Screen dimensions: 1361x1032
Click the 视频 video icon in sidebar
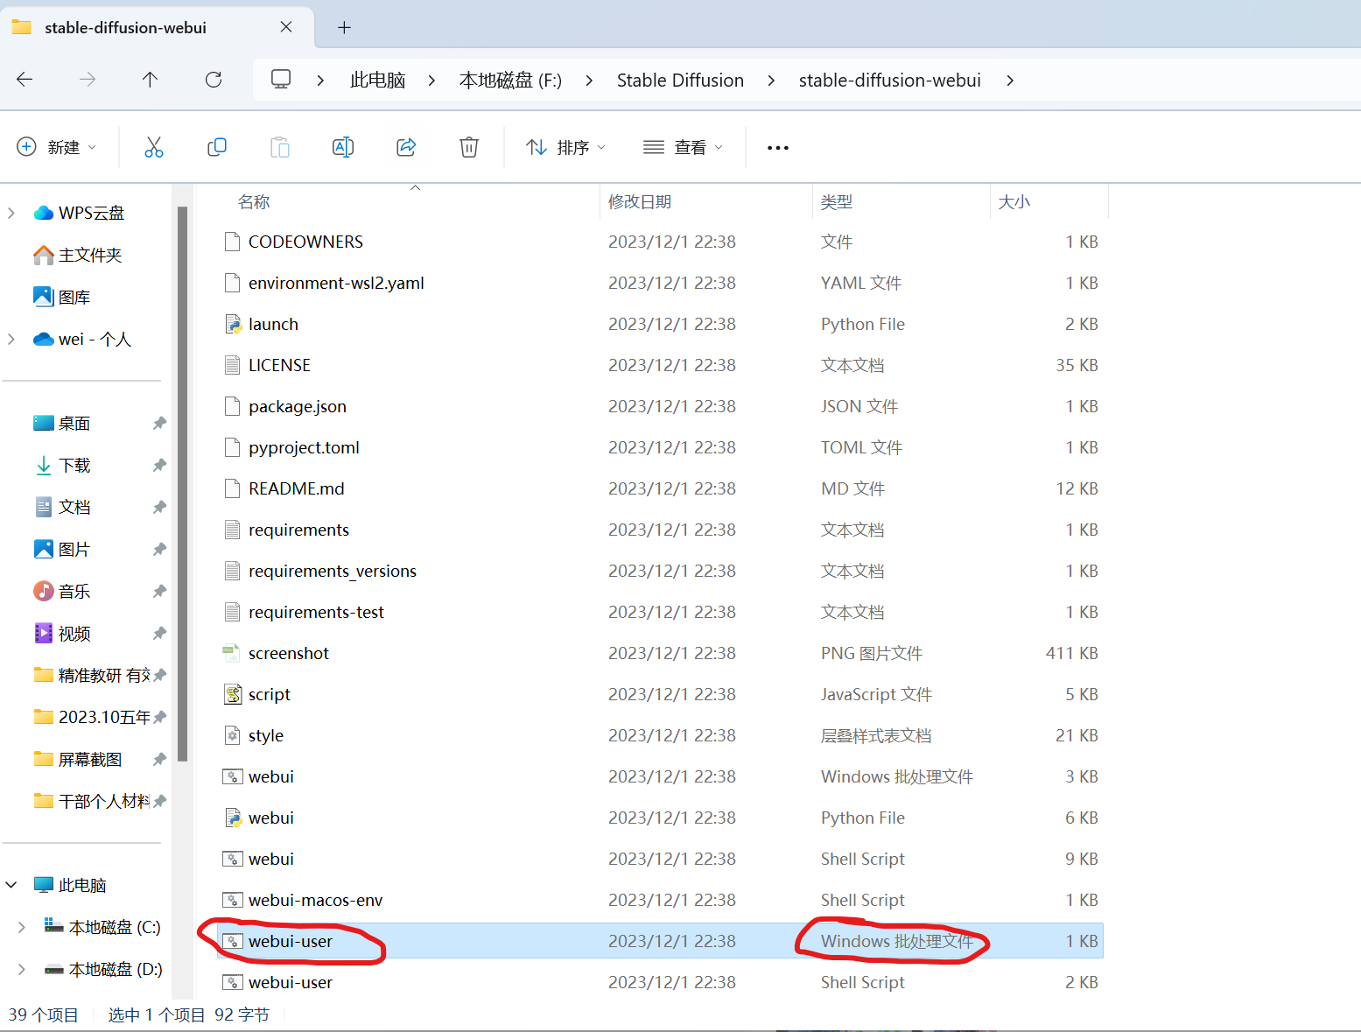coord(44,633)
